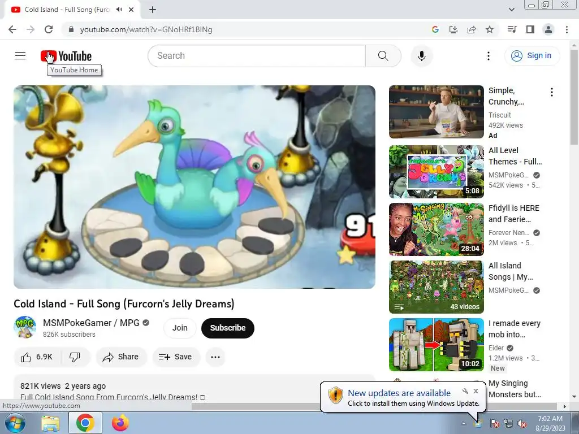Go to YouTube Home via logo
Screen dimensions: 579x434
pos(66,56)
